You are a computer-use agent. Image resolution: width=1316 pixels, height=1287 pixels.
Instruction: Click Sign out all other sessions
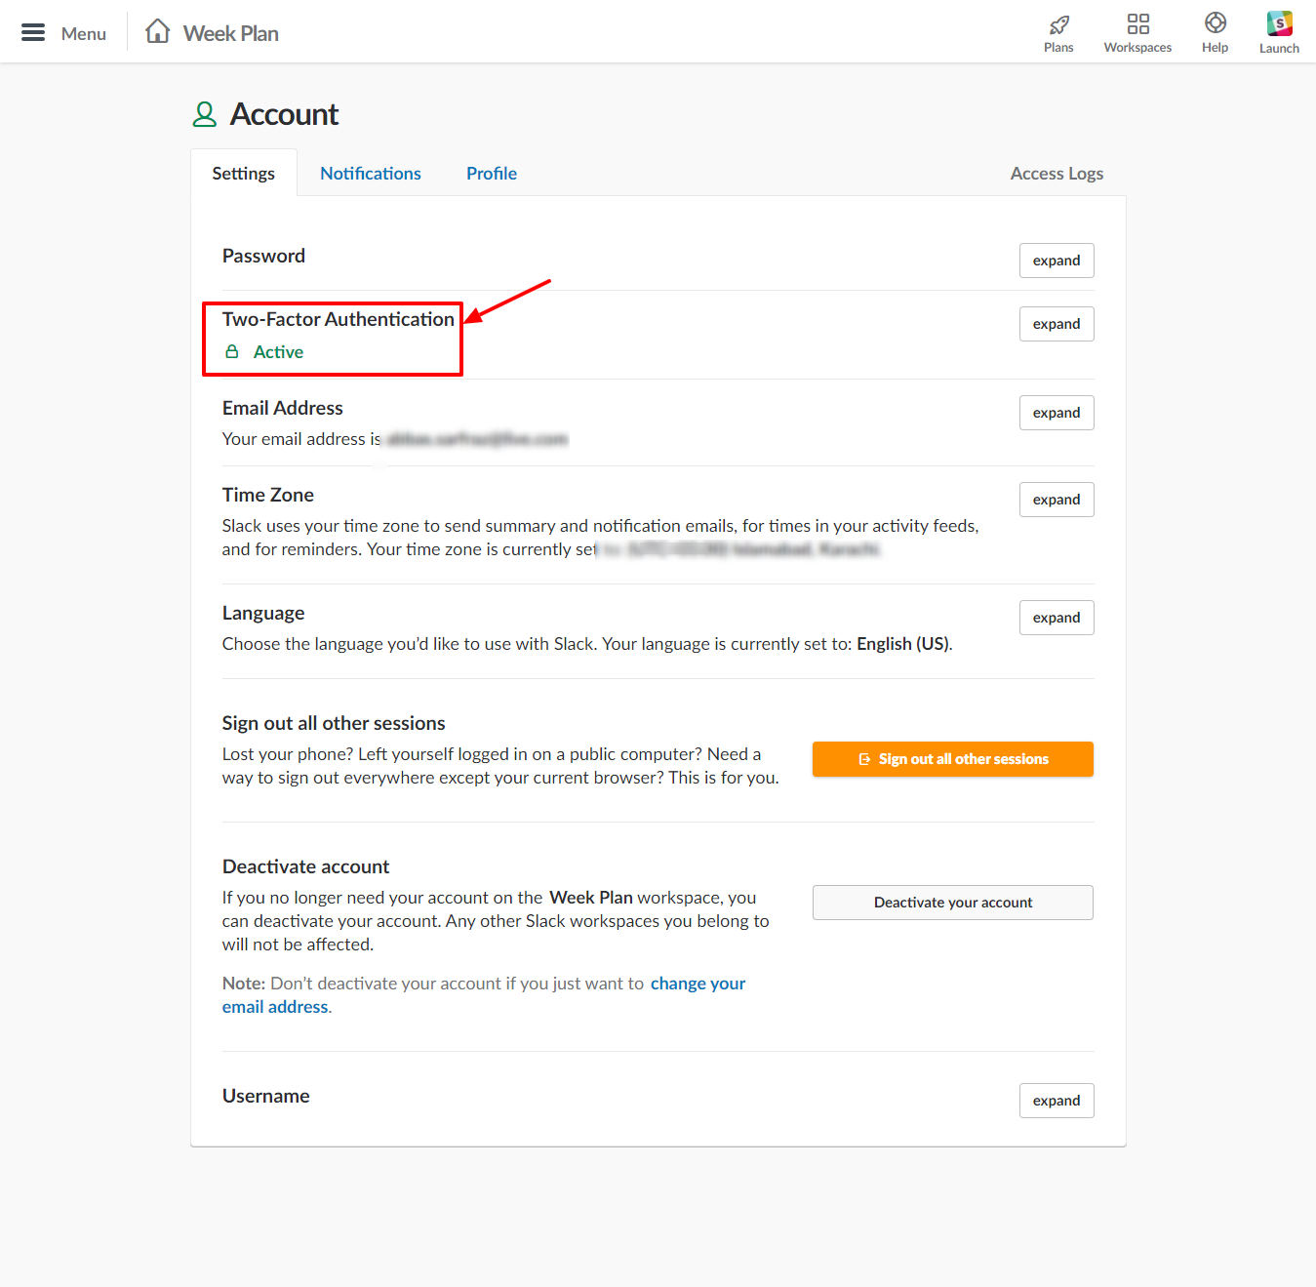click(952, 758)
